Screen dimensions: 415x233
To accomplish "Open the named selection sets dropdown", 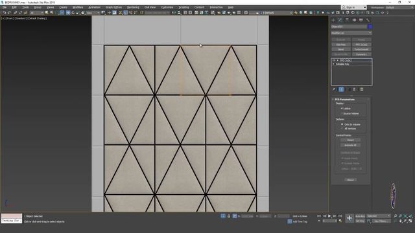I will coord(158,13).
